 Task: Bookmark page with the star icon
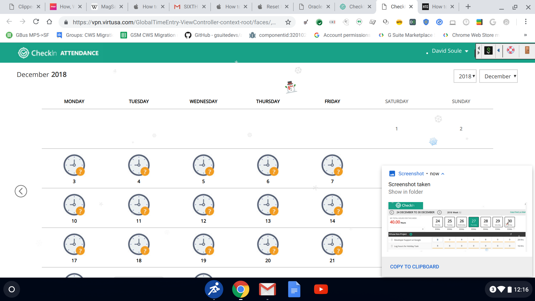click(288, 22)
